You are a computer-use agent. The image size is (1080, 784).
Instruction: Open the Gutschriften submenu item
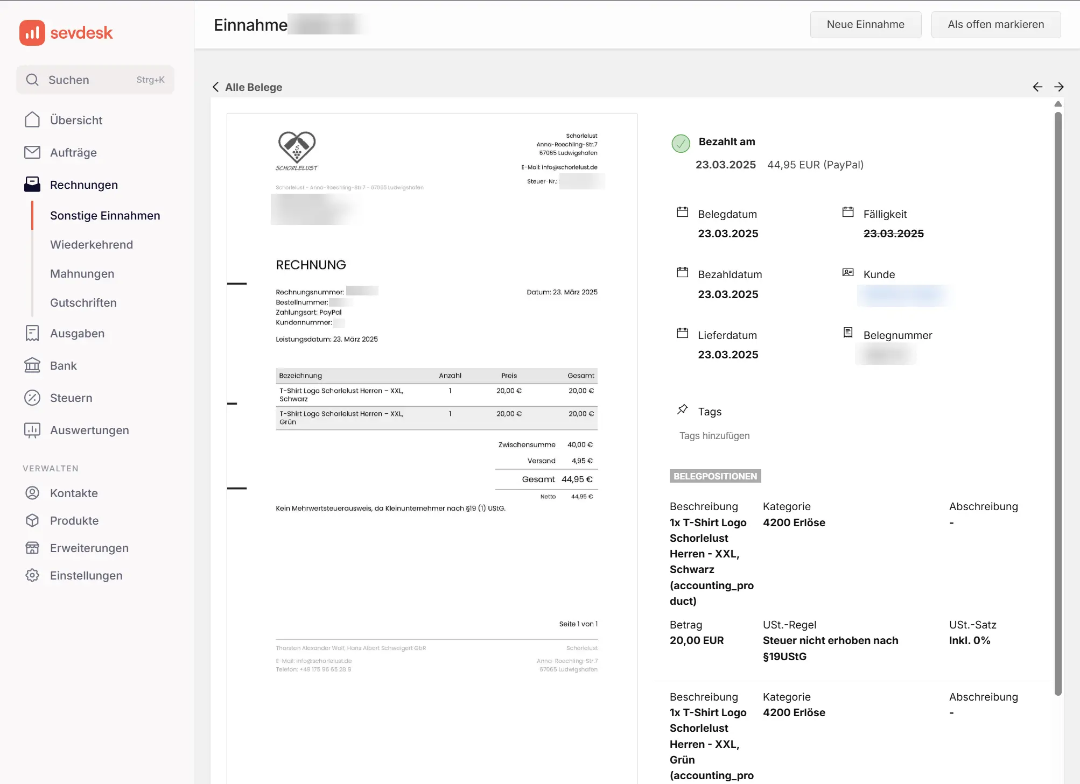83,302
